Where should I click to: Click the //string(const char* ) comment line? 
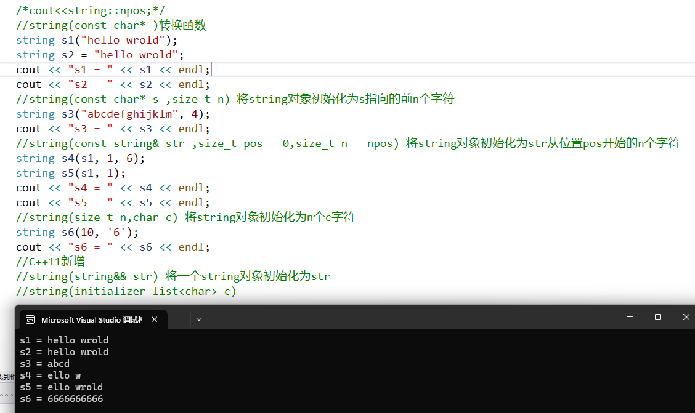112,25
